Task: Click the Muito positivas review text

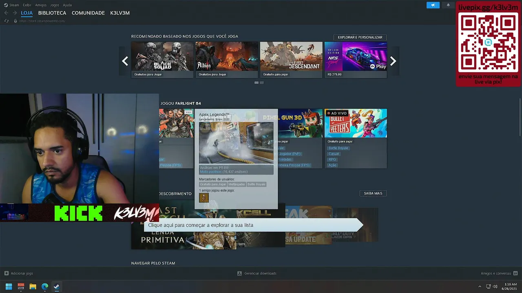Action: pyautogui.click(x=211, y=172)
